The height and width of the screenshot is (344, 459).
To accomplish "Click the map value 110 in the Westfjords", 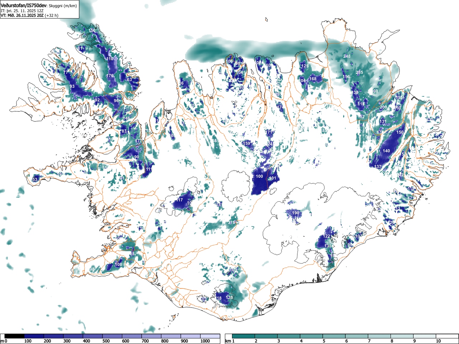I will (x=110, y=59).
